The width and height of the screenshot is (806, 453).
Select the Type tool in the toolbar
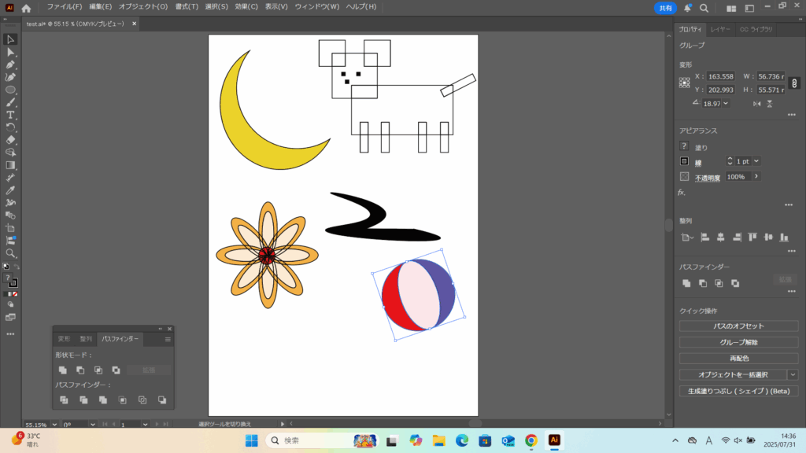(11, 115)
